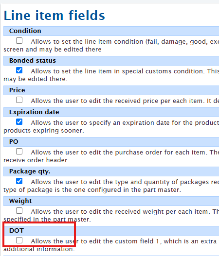The height and width of the screenshot is (256, 219).
Task: Click the DOT section header
Action: (111, 231)
